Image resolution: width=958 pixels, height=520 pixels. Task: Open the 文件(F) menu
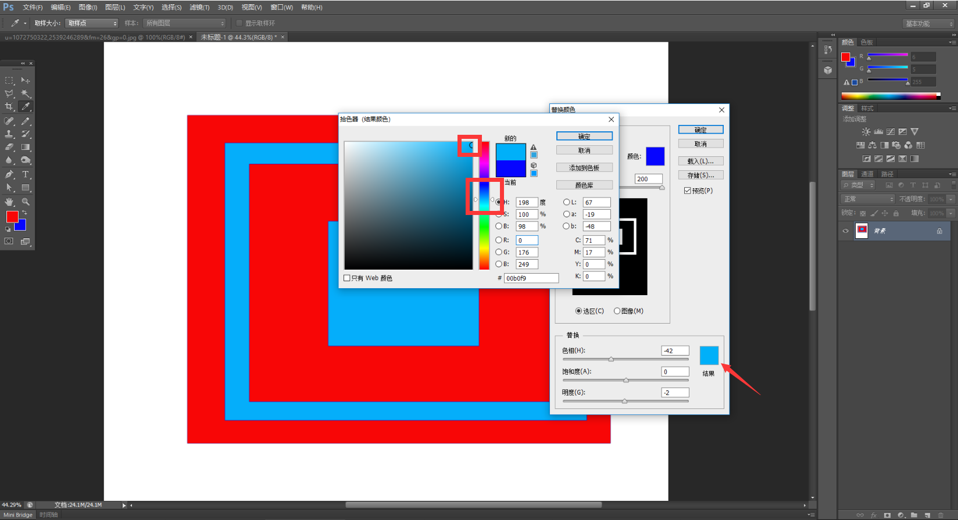[x=33, y=8]
